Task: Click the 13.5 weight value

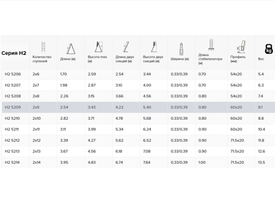Action: (x=262, y=163)
